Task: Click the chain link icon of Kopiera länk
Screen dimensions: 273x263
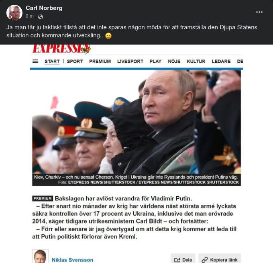Action: click(x=205, y=260)
